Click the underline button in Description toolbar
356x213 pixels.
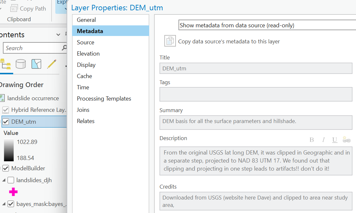[335, 140]
